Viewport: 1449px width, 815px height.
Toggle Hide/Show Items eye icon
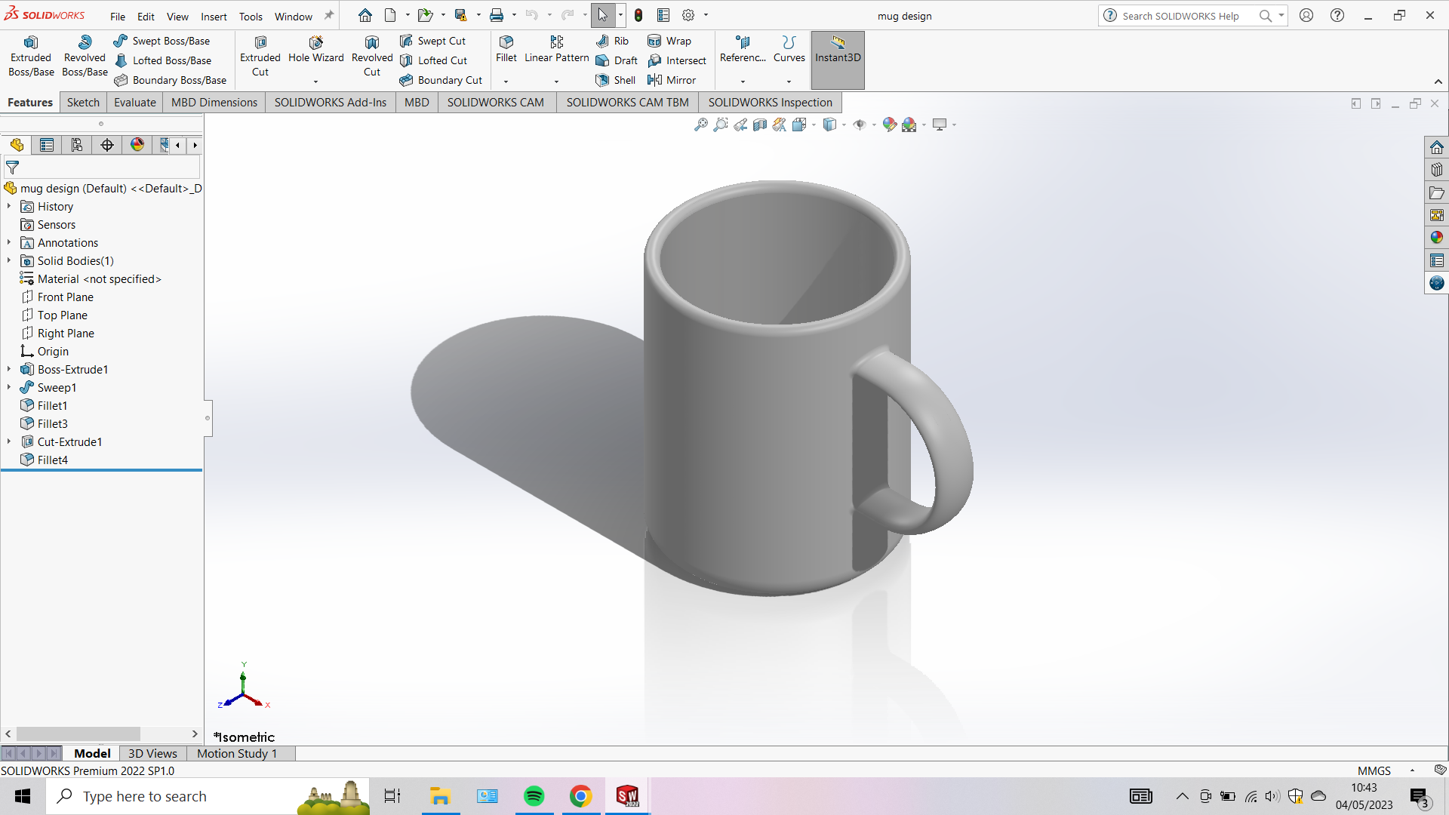(x=860, y=125)
